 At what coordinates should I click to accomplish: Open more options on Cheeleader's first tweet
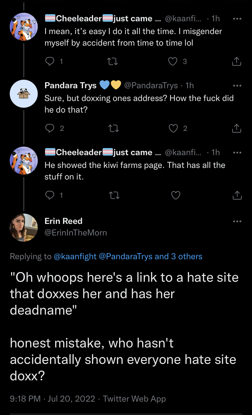(237, 19)
